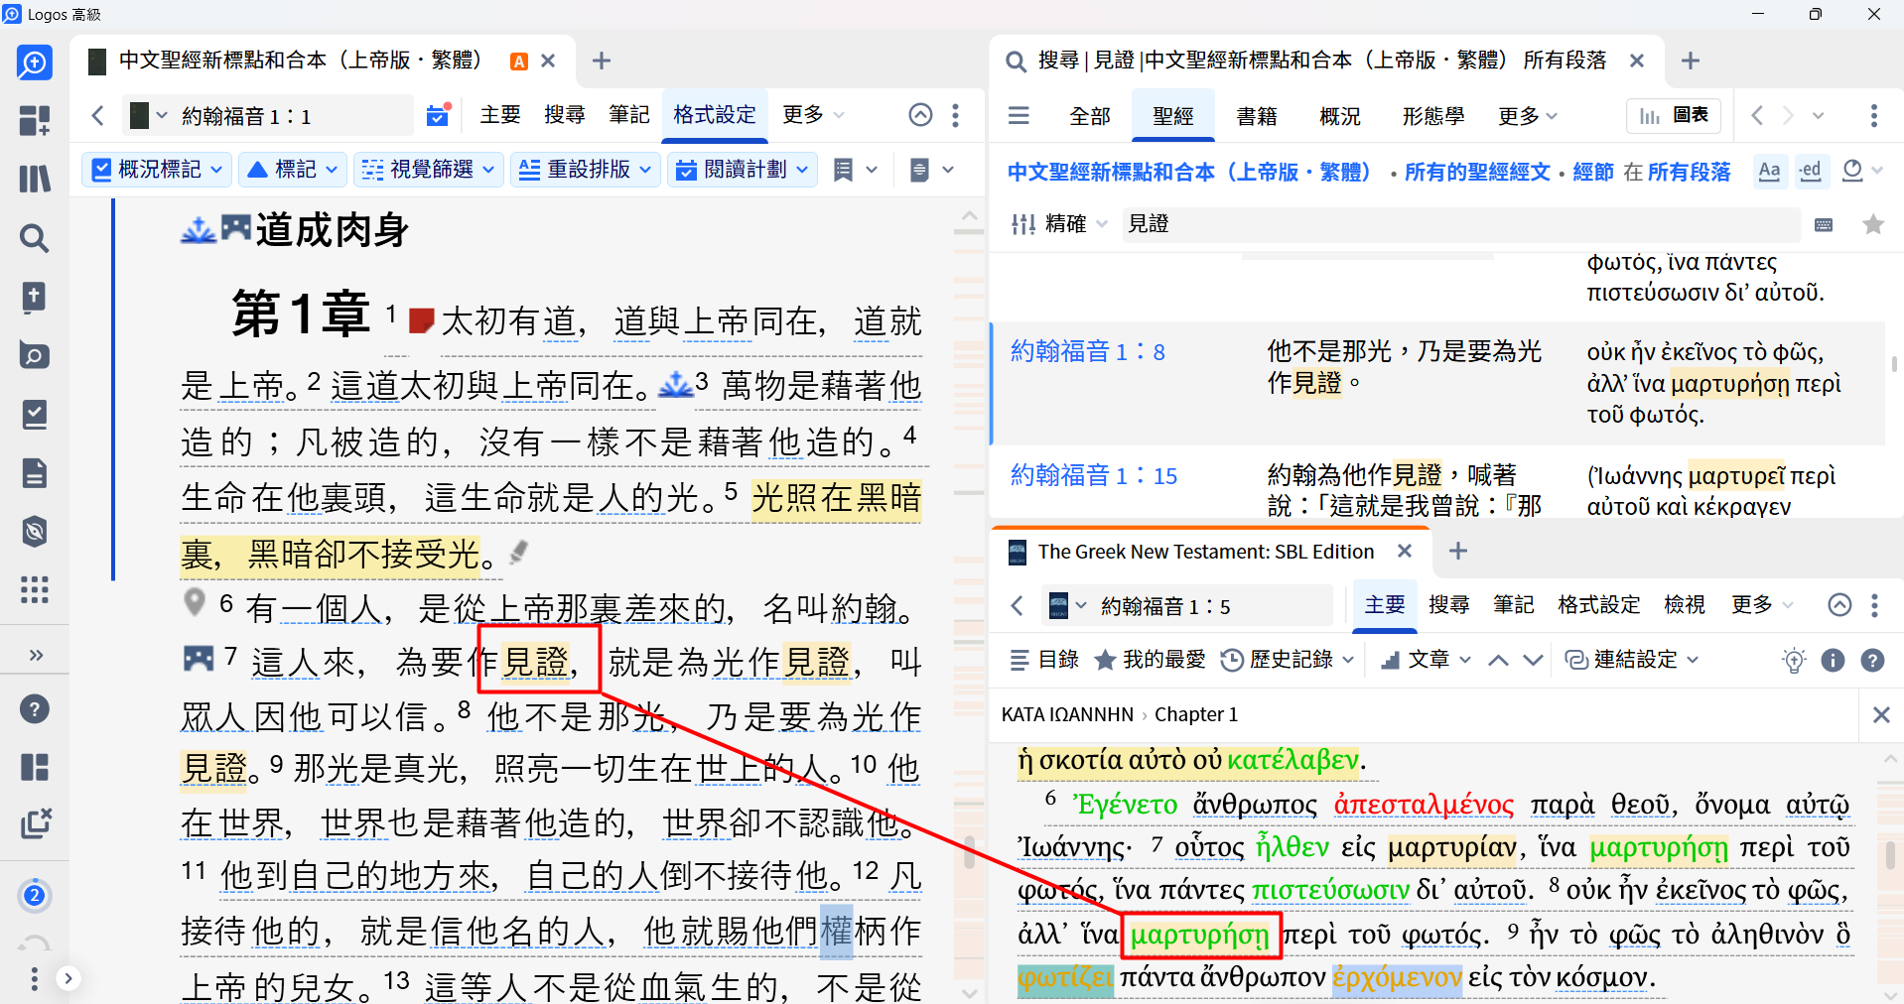Open the 文章 navigation dropdown
The height and width of the screenshot is (1004, 1904).
click(x=1427, y=660)
